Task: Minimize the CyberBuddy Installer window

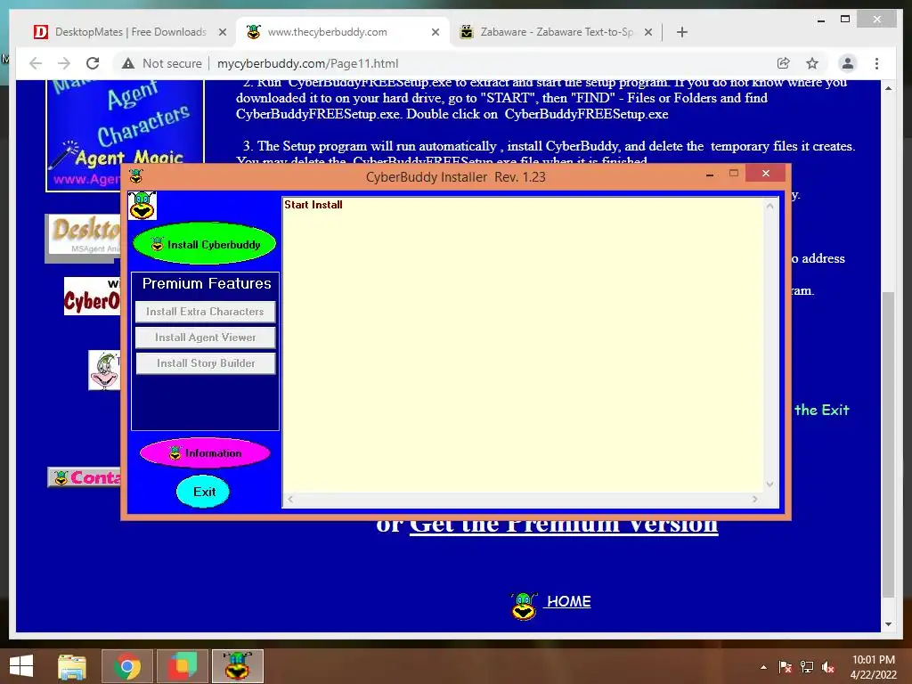Action: coord(710,174)
